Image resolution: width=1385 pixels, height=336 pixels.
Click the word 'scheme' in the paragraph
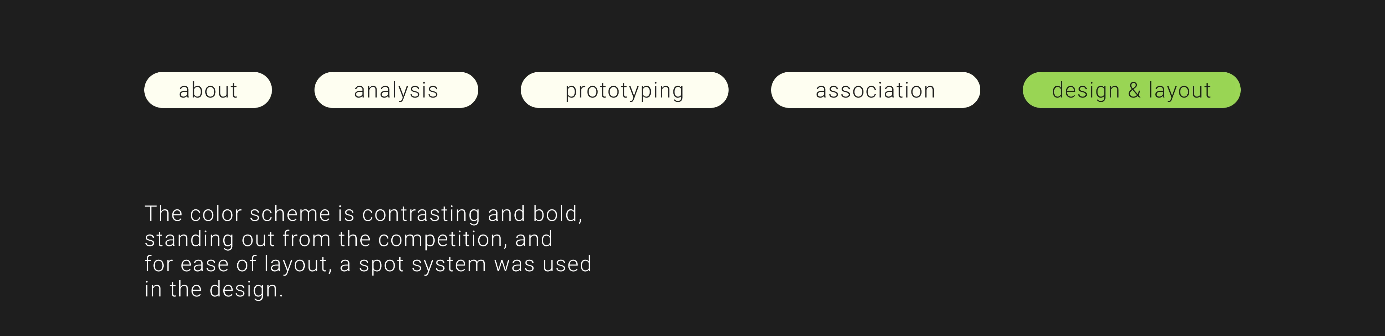click(290, 214)
